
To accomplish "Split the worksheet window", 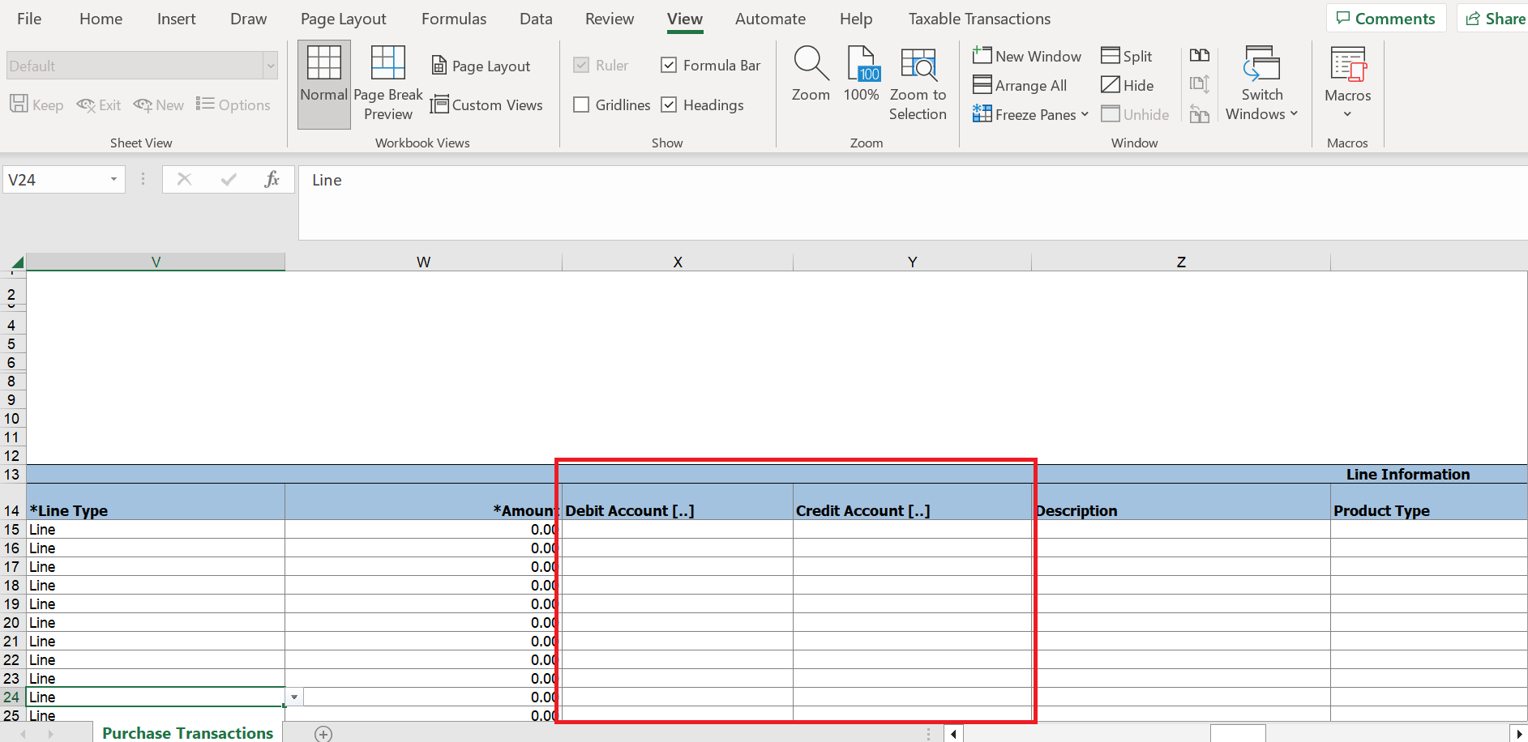I will [x=1127, y=56].
